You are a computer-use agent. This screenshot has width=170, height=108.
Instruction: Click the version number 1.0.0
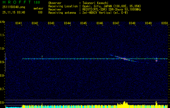tap(37, 2)
